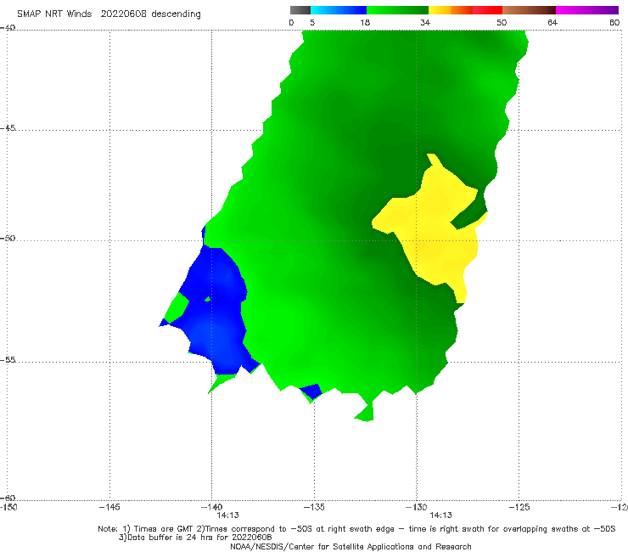Click the gray segment of the wind colorbar
Image resolution: width=628 pixels, height=552 pixels.
300,10
